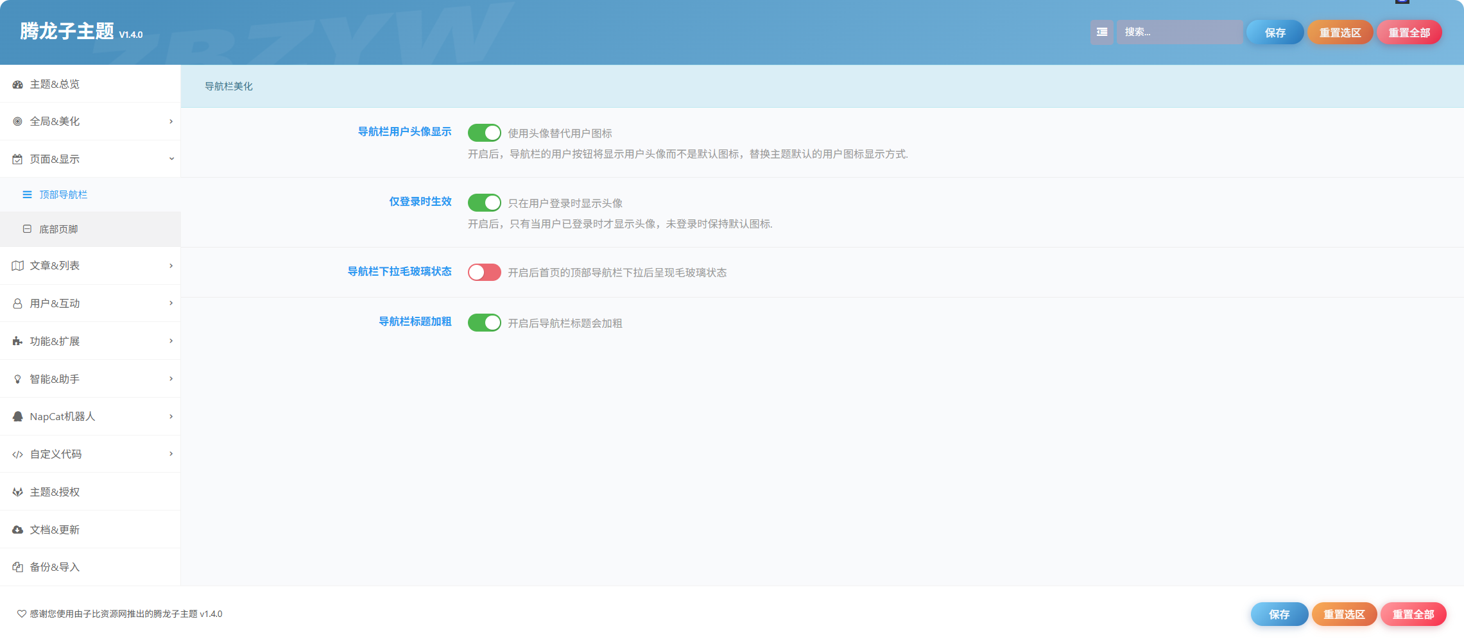Click the expand-all options icon next to search

tap(1101, 32)
